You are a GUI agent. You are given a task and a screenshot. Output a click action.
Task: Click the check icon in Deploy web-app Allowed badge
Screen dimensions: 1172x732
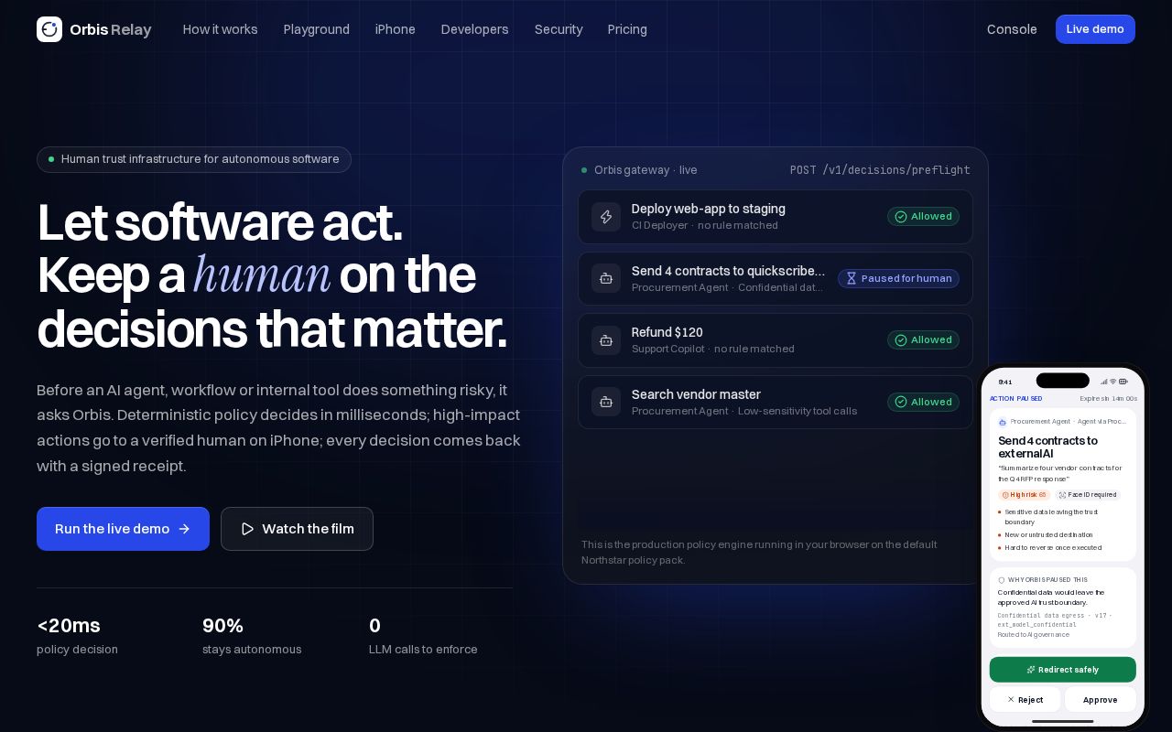(x=901, y=217)
